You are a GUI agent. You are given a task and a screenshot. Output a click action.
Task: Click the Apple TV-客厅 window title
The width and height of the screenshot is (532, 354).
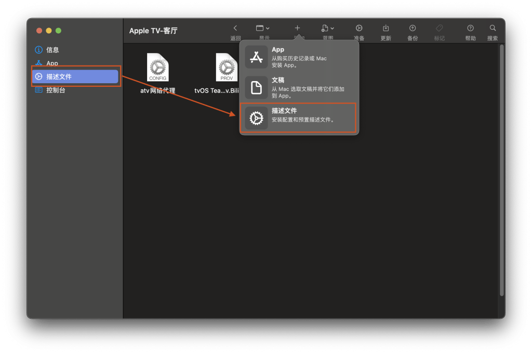[153, 31]
